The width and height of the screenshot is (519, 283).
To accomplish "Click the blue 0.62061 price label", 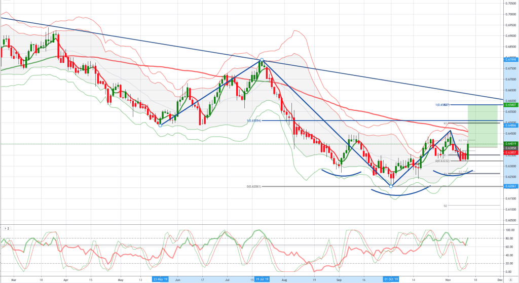I will (510, 186).
